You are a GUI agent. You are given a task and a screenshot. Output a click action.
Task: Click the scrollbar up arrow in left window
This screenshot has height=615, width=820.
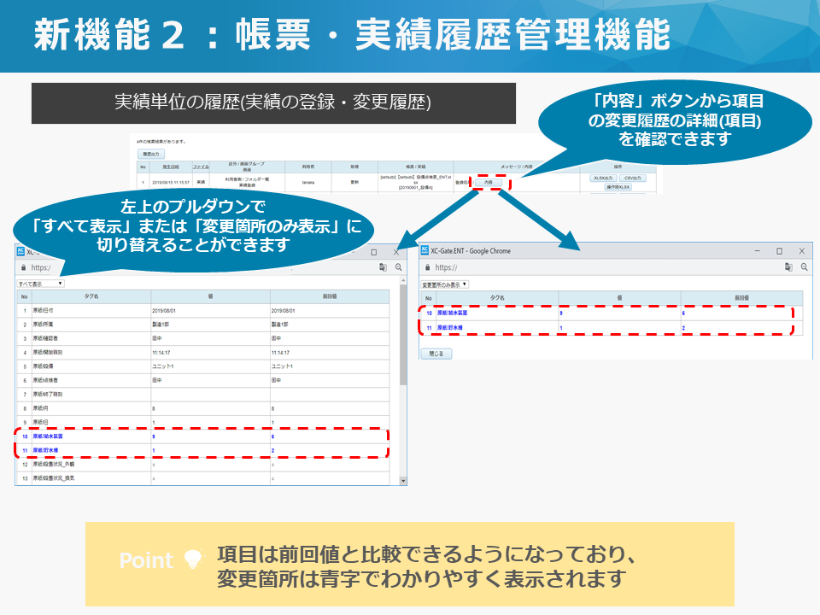pos(403,281)
